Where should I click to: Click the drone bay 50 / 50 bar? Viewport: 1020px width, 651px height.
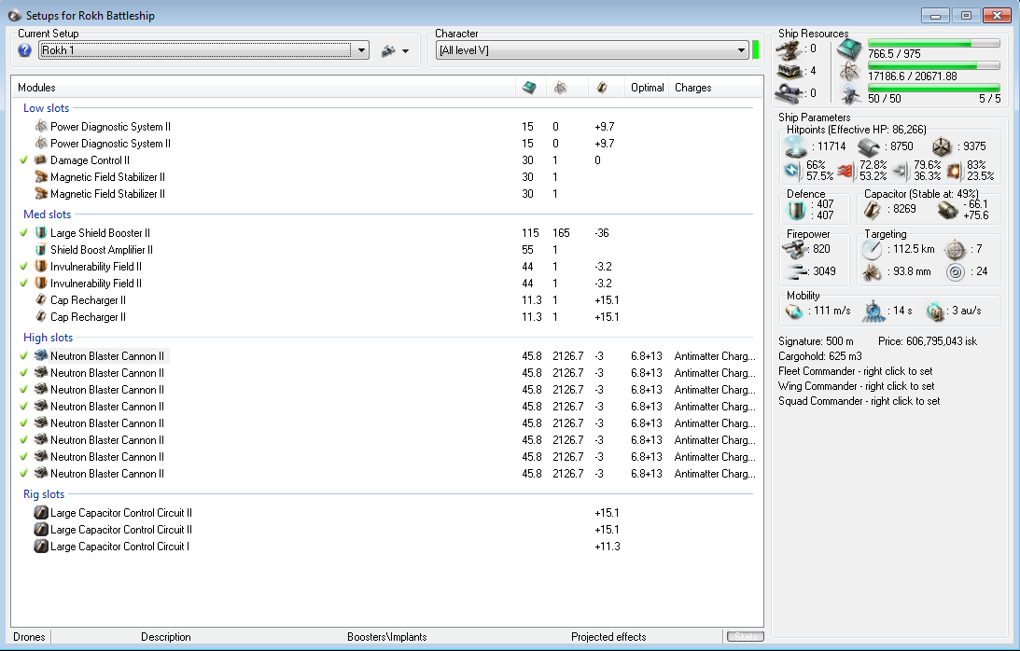click(x=933, y=88)
